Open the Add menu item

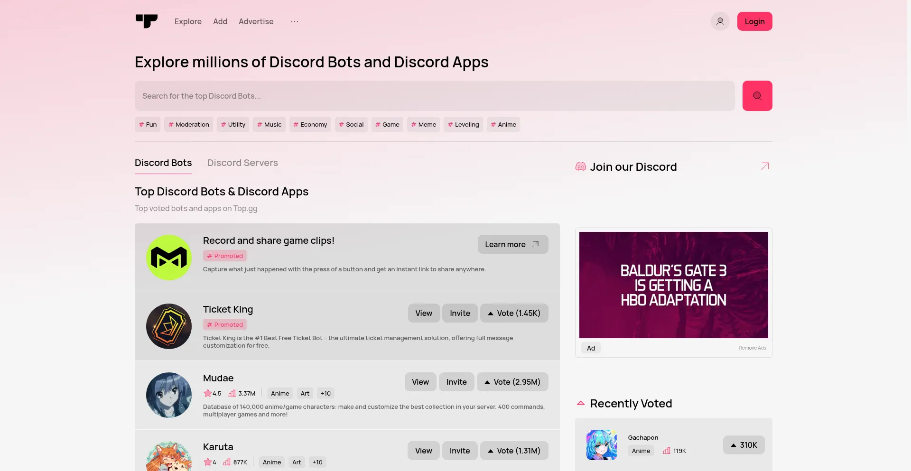tap(220, 21)
